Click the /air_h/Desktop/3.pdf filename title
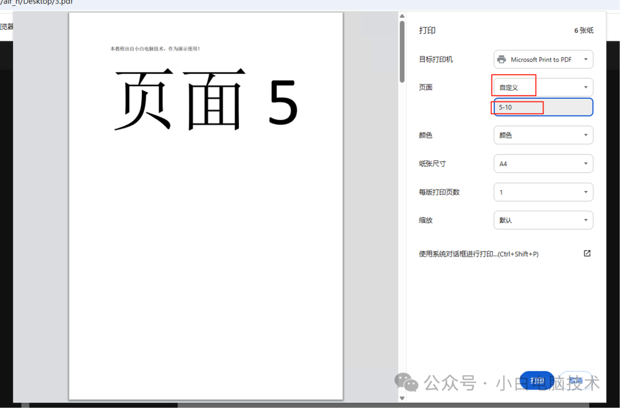The width and height of the screenshot is (620, 408). point(37,3)
